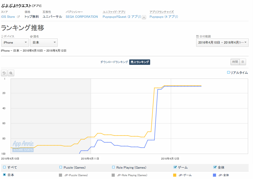Click the 2016年4月10日 axis label
The image size is (253, 179).
pos(10,159)
